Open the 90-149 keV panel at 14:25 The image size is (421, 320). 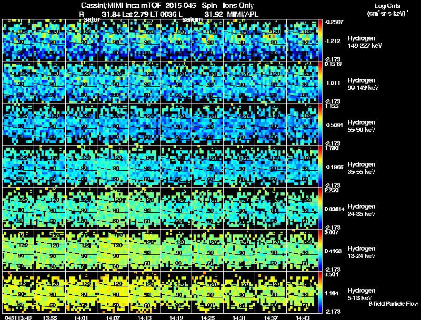[x=208, y=82]
